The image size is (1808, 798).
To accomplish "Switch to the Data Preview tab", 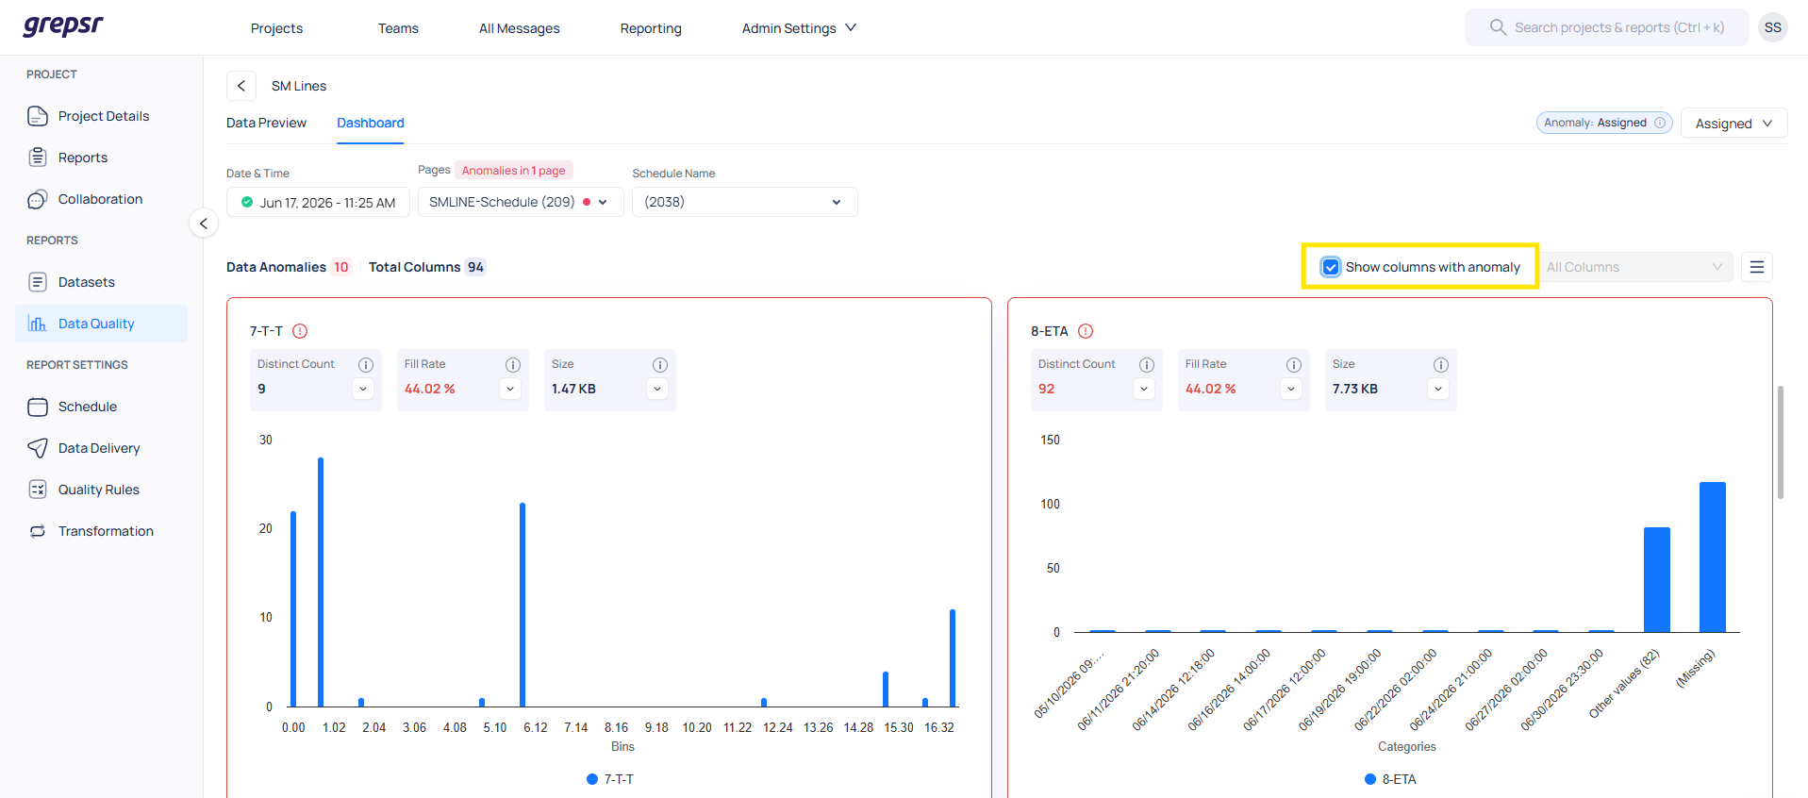I will pos(266,123).
